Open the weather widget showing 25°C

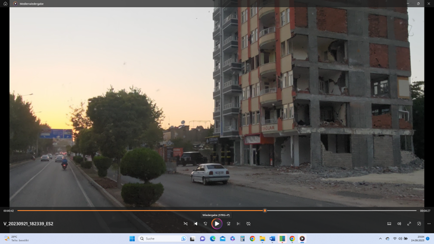[16, 239]
